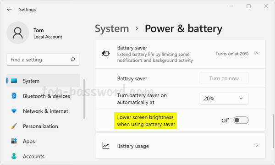Click the Personalization paintbrush icon
Screen dimensions: 275x165
click(x=14, y=126)
